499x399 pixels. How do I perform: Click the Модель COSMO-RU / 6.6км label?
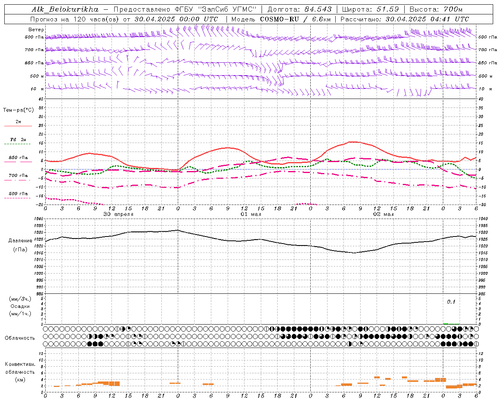point(281,19)
